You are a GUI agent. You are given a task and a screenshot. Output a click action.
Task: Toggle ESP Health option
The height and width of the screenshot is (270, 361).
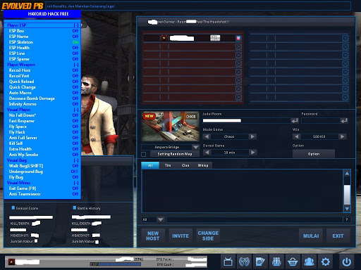42,48
